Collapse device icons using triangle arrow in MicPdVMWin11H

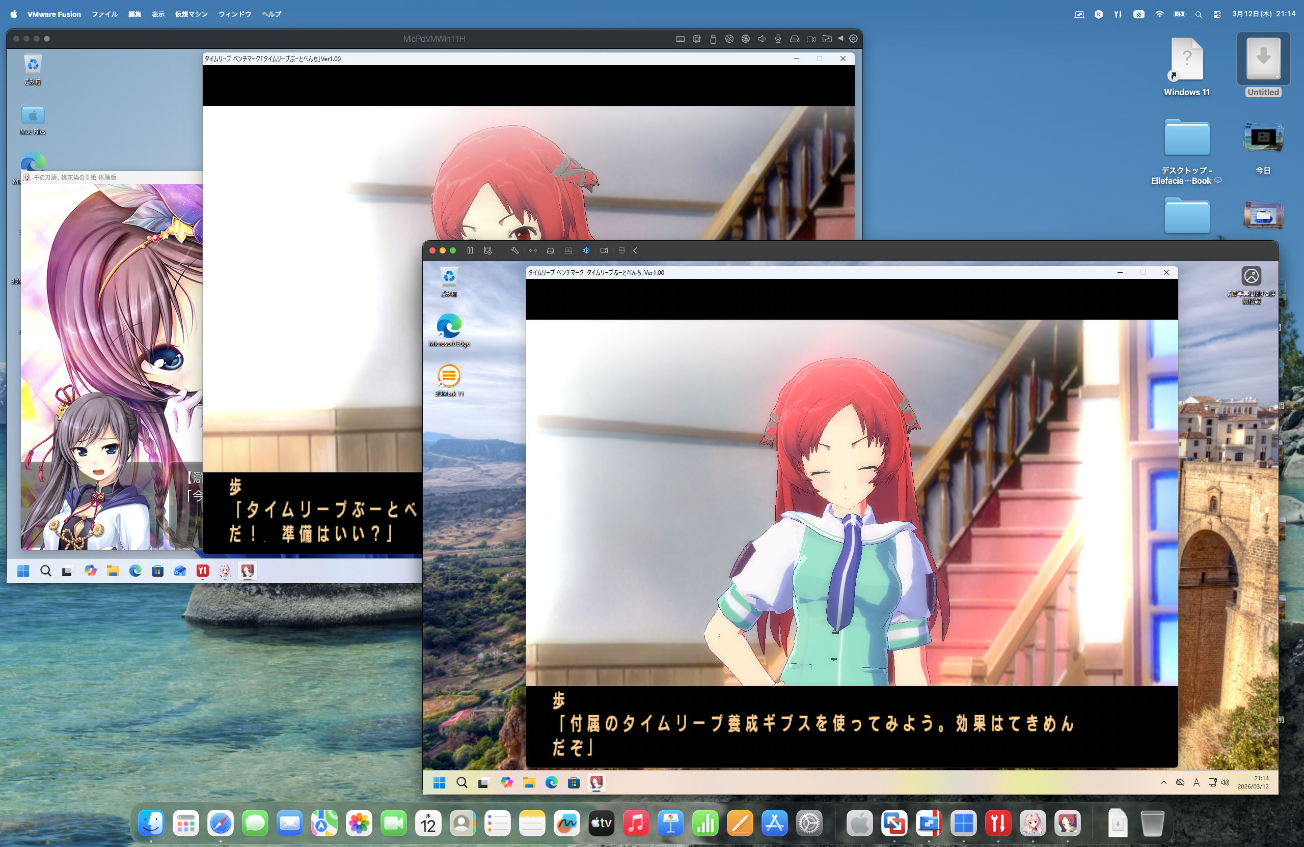point(840,39)
